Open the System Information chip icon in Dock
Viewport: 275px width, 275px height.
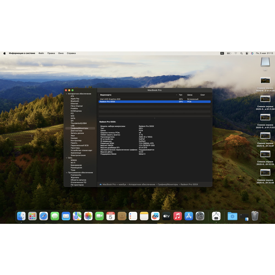pos(216,216)
